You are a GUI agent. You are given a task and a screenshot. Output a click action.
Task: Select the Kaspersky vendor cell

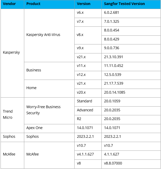pyautogui.click(x=11, y=52)
